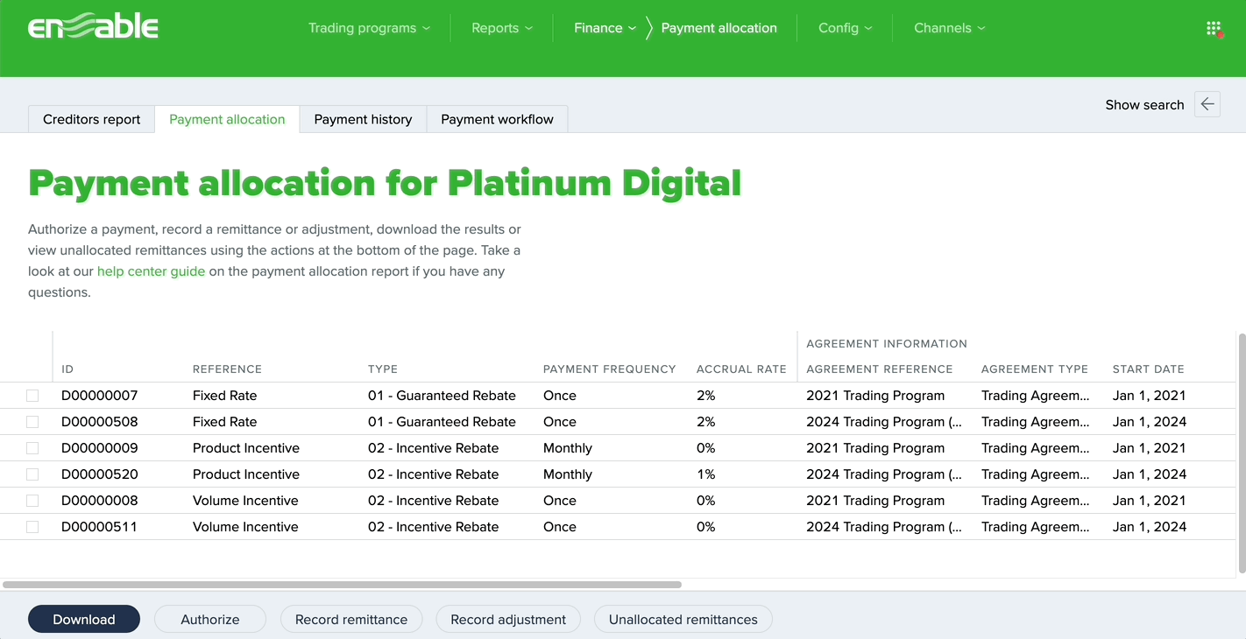Click the START DATE column header
This screenshot has width=1246, height=639.
point(1149,369)
